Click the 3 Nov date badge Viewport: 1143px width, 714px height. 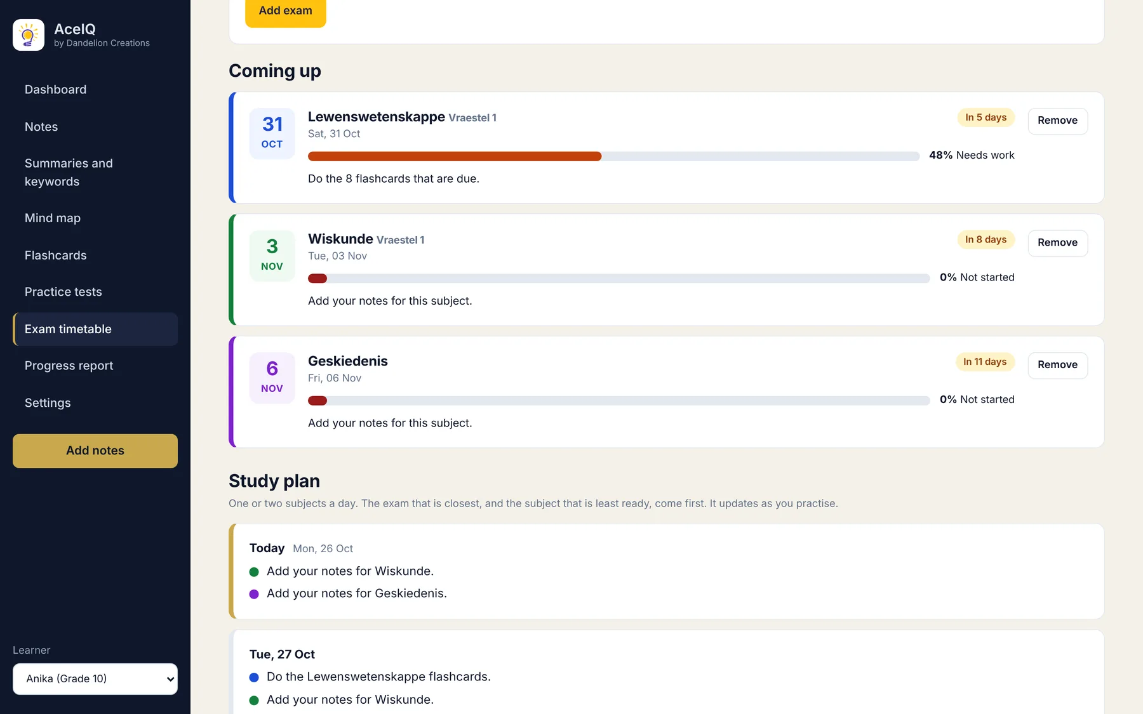coord(272,256)
